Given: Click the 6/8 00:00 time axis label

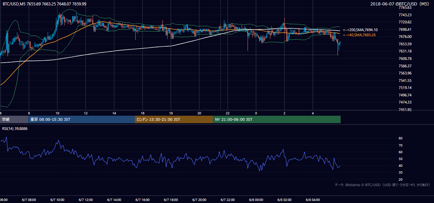Looking at the screenshot, I should (x=256, y=200).
